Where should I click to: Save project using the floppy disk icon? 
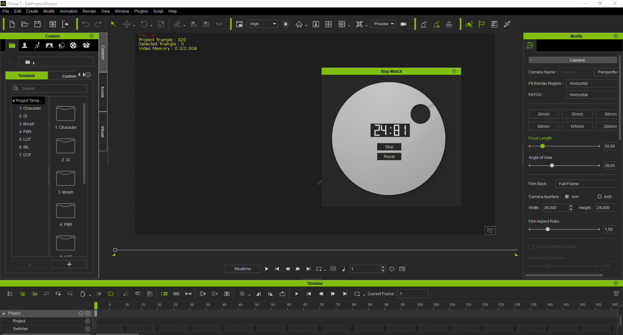[37, 24]
